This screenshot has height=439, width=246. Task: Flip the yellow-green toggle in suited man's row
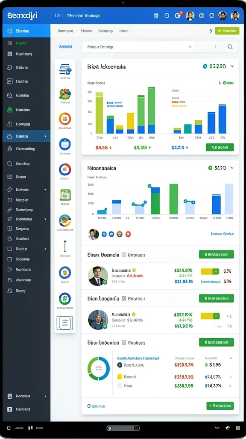click(210, 271)
